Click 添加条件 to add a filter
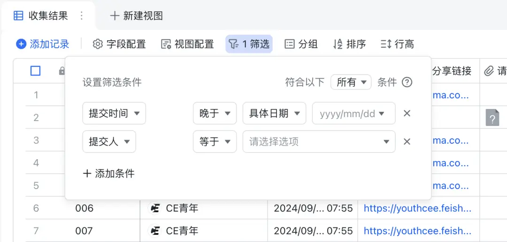The width and height of the screenshot is (507, 242). 109,174
